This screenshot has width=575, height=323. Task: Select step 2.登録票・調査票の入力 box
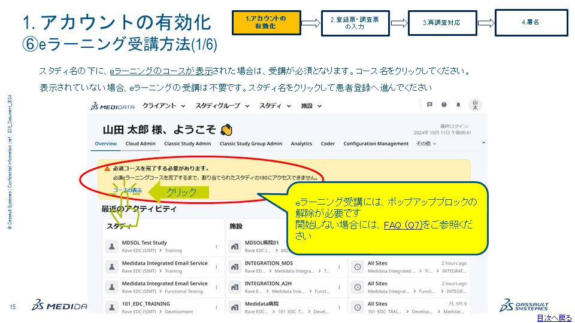coord(355,23)
